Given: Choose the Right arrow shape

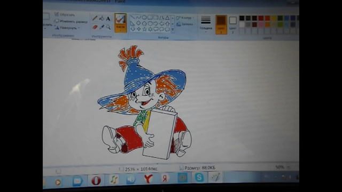Looking at the screenshot, I should 156,23.
